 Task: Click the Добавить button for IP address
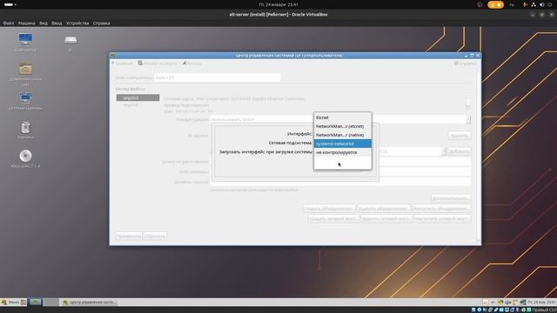pos(460,151)
